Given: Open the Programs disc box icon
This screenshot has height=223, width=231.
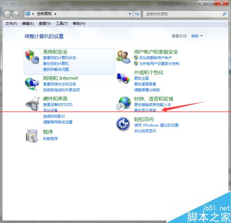Looking at the screenshot, I should [x=32, y=136].
